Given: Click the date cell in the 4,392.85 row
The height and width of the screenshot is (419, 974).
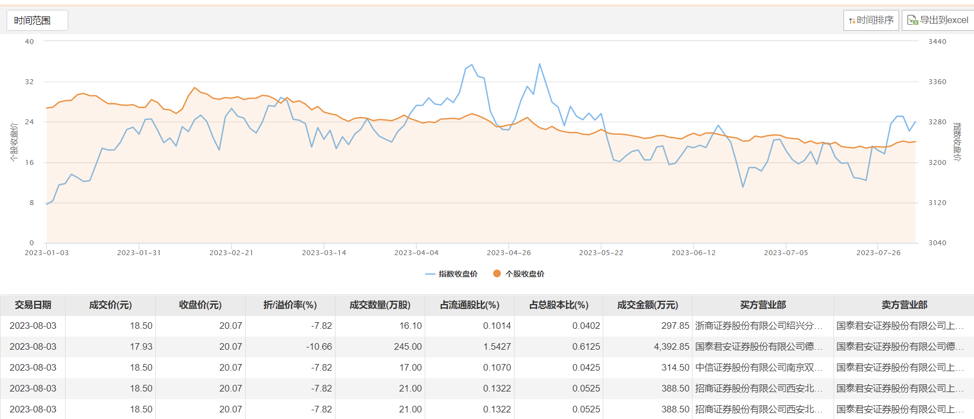Looking at the screenshot, I should (x=33, y=346).
